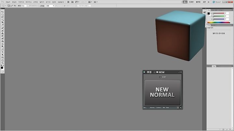
Task: Open the 편집(E) menu
Action: coord(14,2)
